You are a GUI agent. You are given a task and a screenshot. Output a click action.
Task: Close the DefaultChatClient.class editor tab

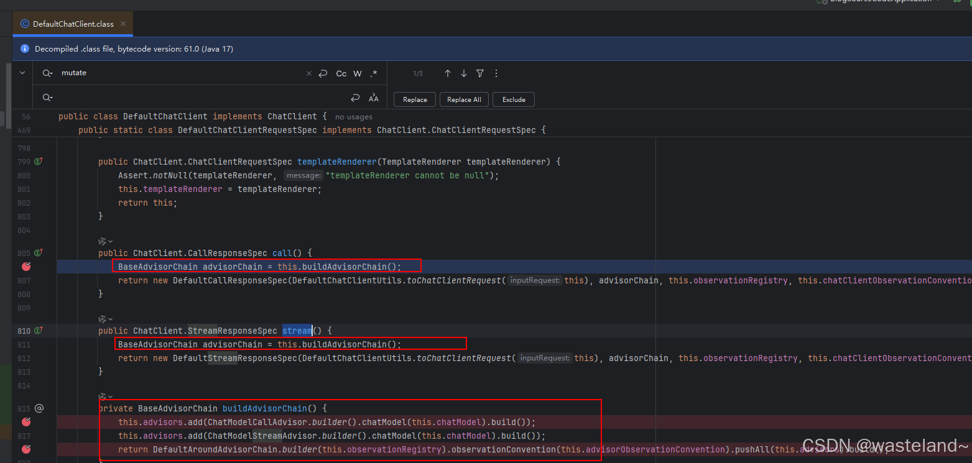pos(123,24)
